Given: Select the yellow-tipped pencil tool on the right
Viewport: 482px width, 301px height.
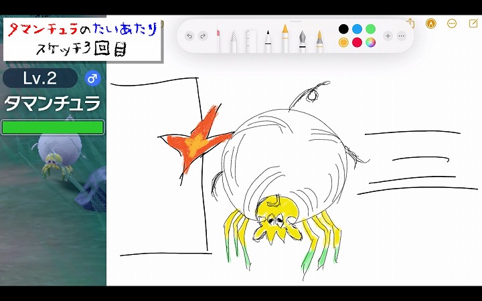Looking at the screenshot, I should 319,39.
